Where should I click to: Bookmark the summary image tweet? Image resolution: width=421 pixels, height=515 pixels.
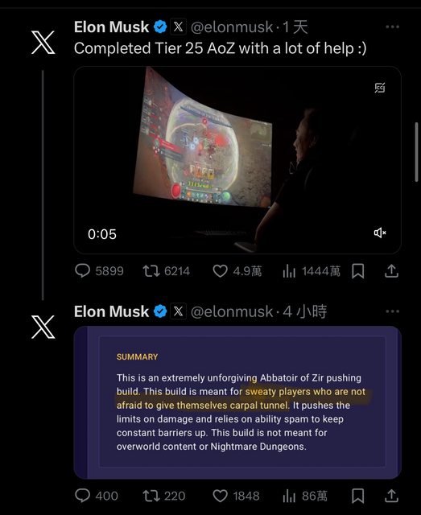pos(357,496)
